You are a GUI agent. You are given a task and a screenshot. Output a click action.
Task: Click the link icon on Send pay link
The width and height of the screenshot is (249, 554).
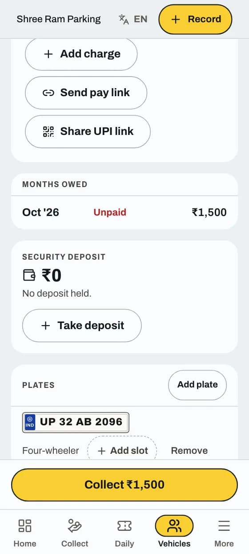pos(48,93)
